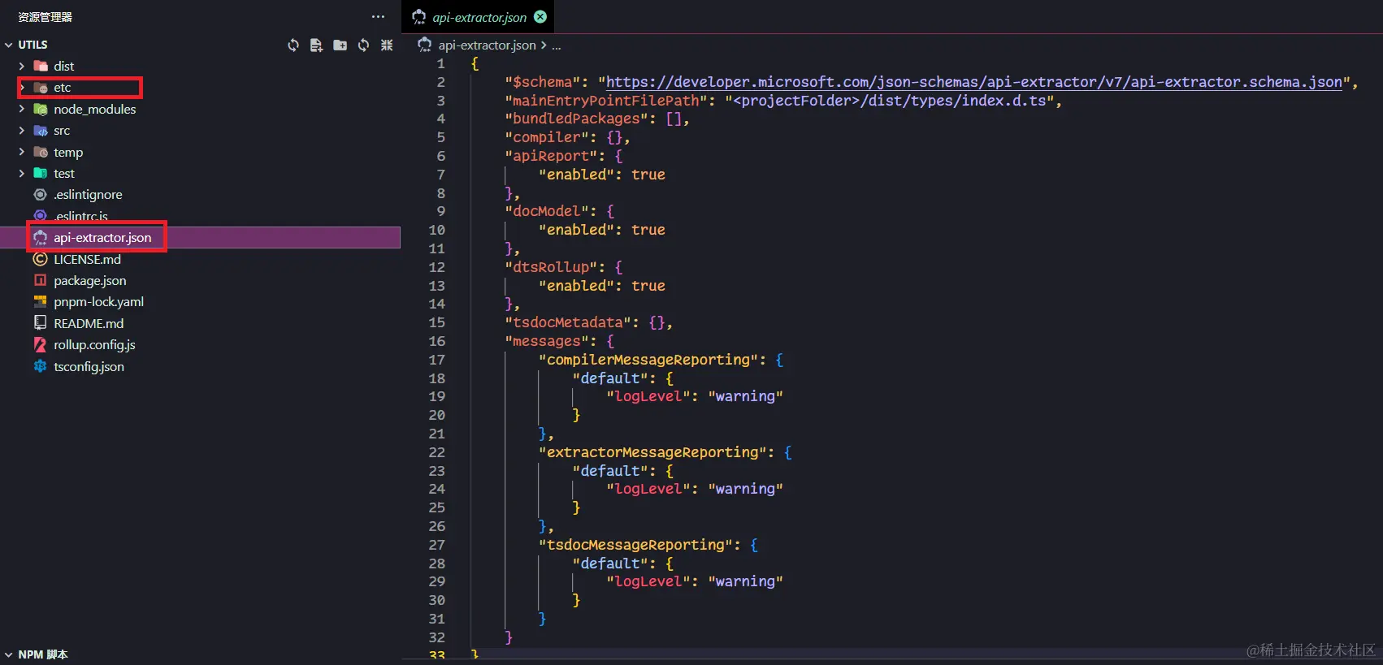Collapse all folders in the explorer
The width and height of the screenshot is (1383, 665).
coord(387,45)
